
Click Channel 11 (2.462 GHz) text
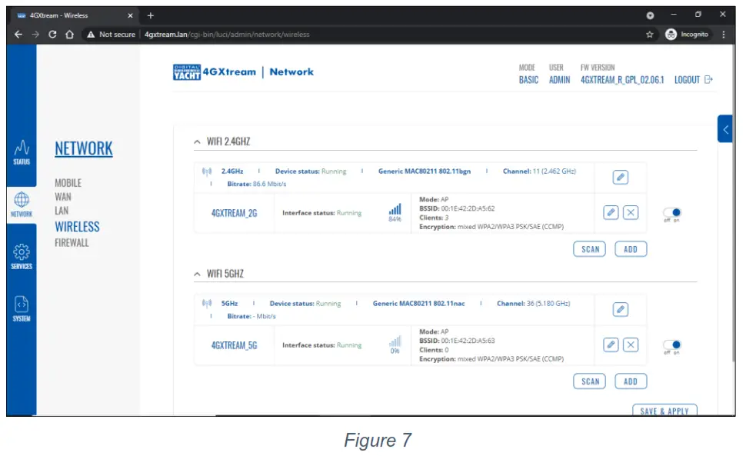coord(540,171)
